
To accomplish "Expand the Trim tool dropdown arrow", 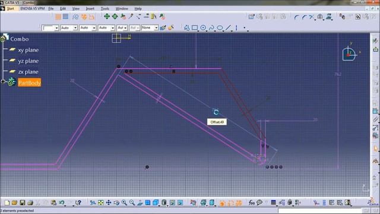I will pyautogui.click(x=315, y=20).
